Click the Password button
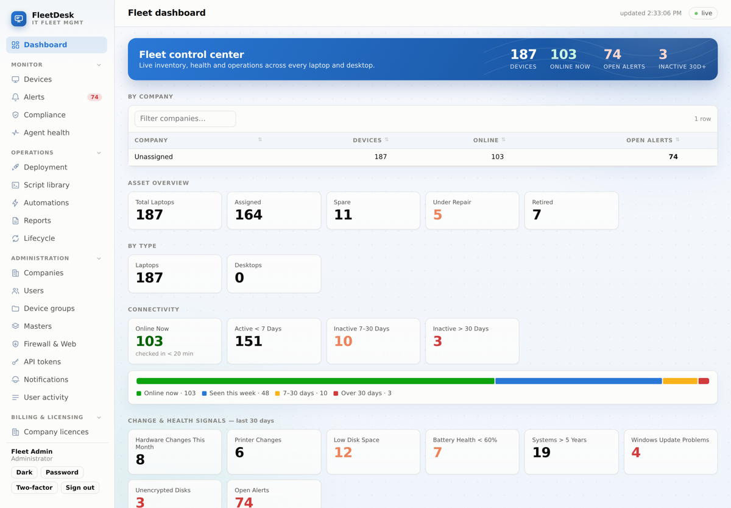The width and height of the screenshot is (731, 508). point(62,472)
